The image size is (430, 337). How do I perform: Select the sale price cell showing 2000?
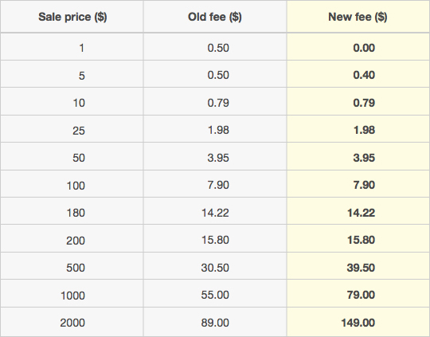point(72,323)
